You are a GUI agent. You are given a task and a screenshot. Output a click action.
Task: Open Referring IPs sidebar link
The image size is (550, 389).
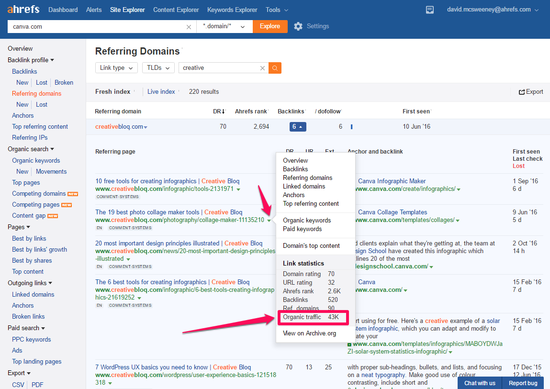[30, 137]
